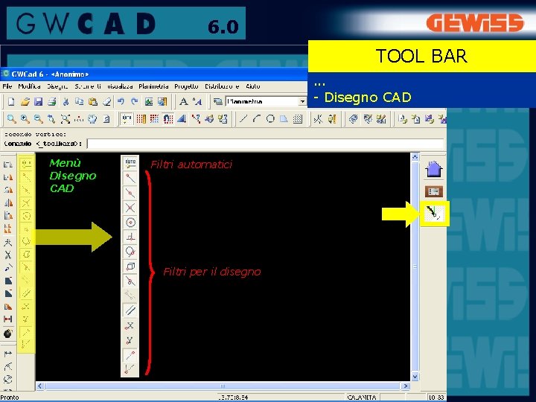Open the blue house icon in right toolbar

click(434, 169)
